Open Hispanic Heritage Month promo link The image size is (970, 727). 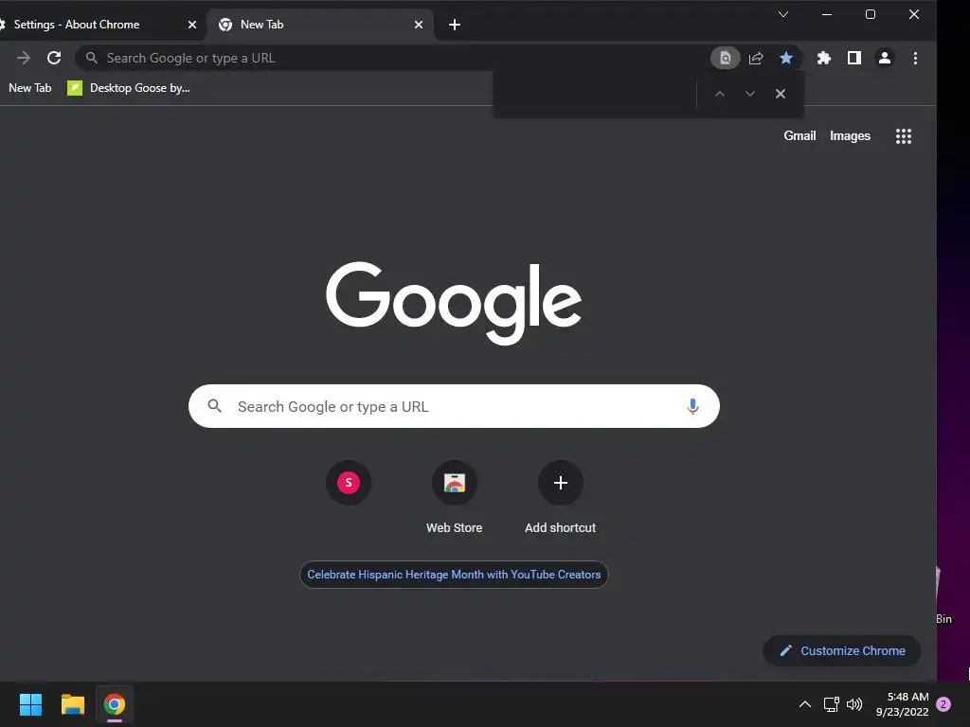coord(454,575)
